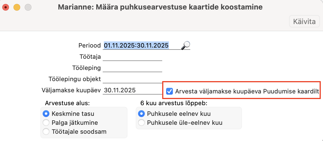
Task: Uncheck Arvesta väljamakse kuupäeva Puudumise kaardilt
Action: click(x=169, y=91)
